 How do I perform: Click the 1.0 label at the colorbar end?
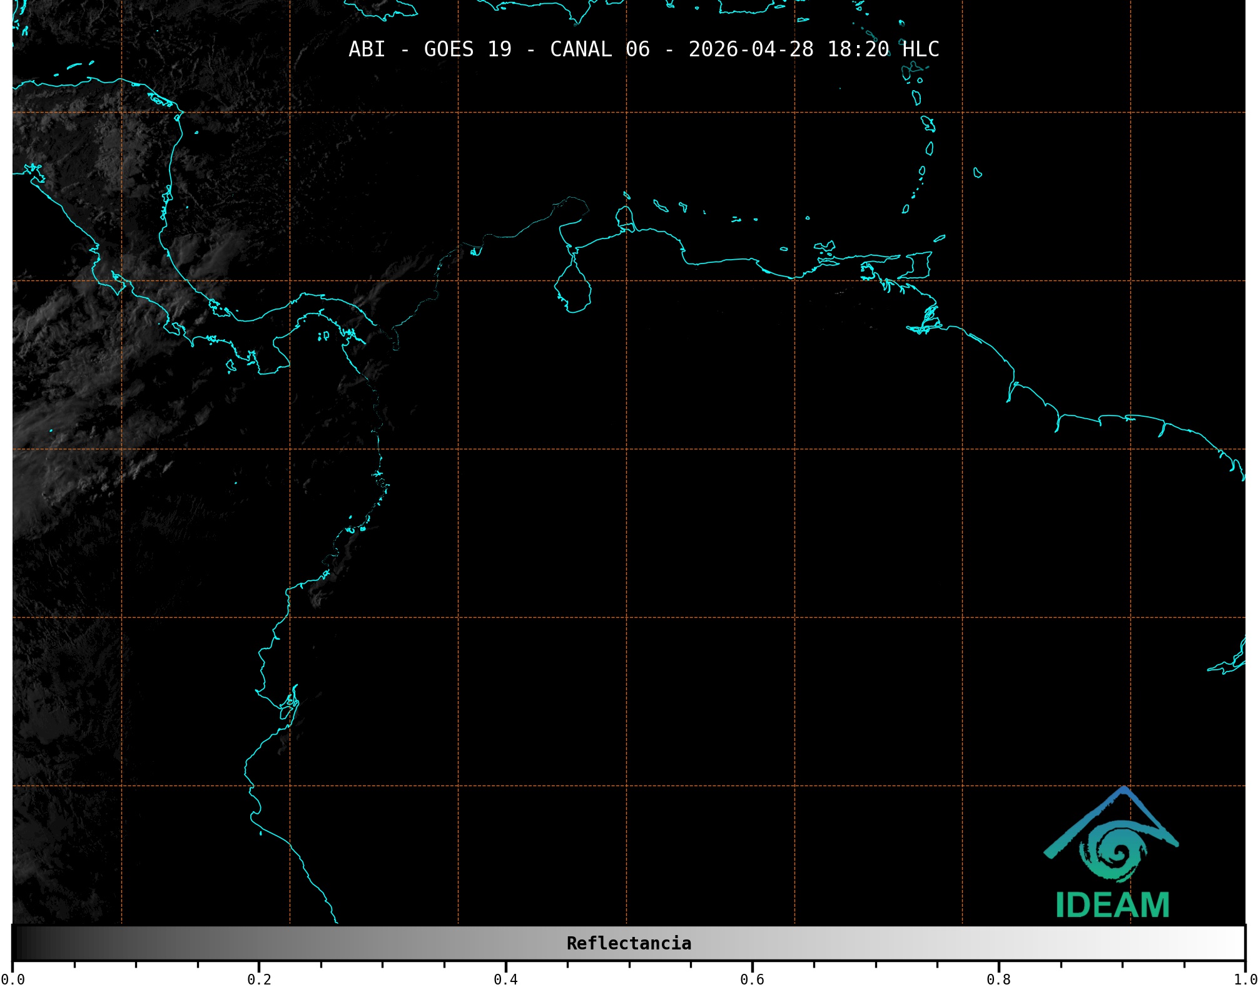point(1245,979)
